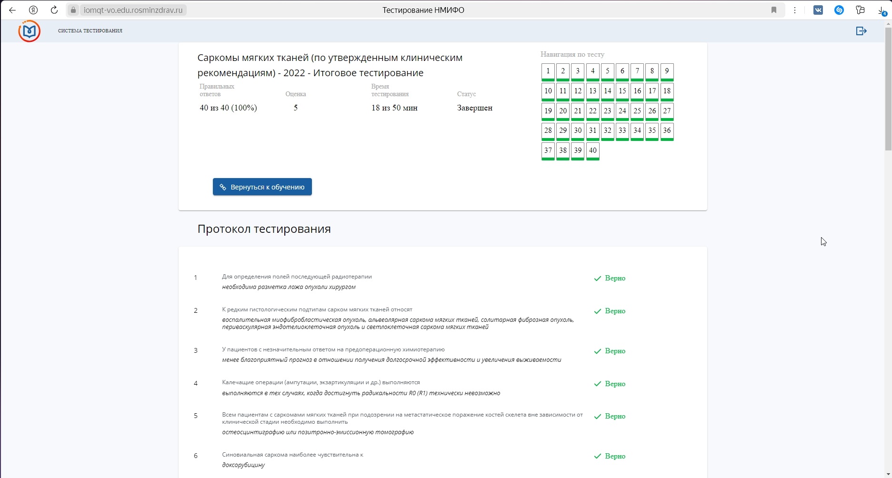Click the testing system logo

point(30,31)
